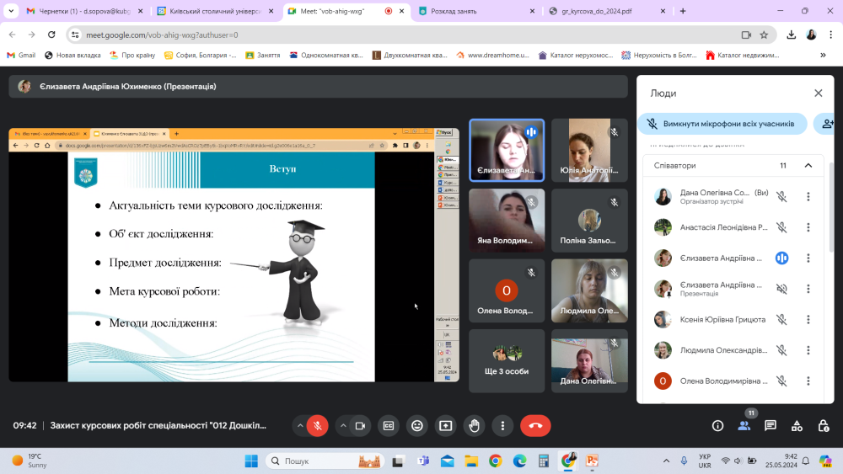The height and width of the screenshot is (474, 843).
Task: Click the Ще 3 особи participant tile
Action: point(507,360)
